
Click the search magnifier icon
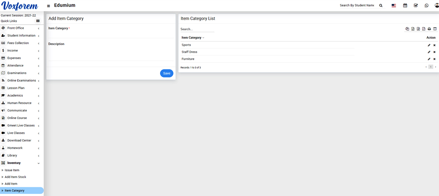[x=381, y=6]
